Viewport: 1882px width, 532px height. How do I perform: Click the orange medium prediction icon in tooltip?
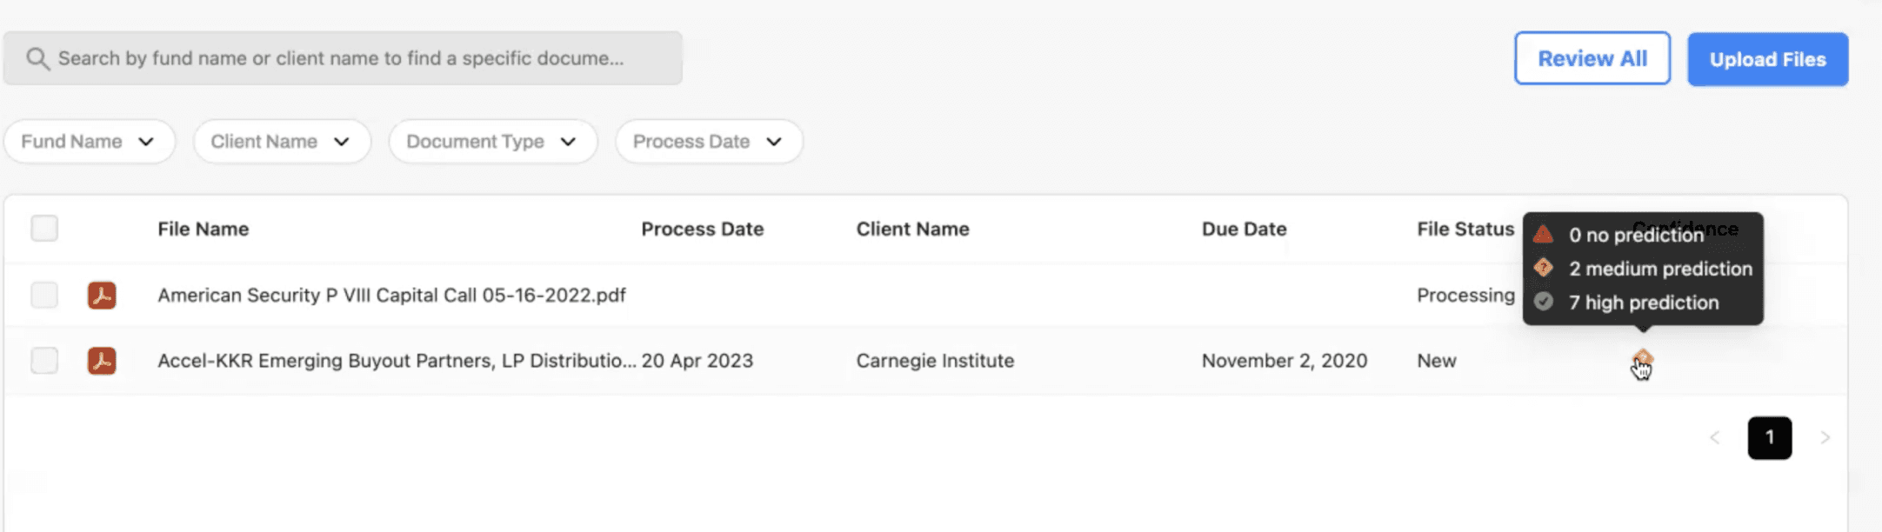coord(1544,268)
